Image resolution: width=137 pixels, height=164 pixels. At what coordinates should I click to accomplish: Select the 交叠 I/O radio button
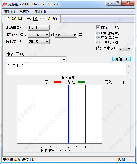tap(98, 38)
